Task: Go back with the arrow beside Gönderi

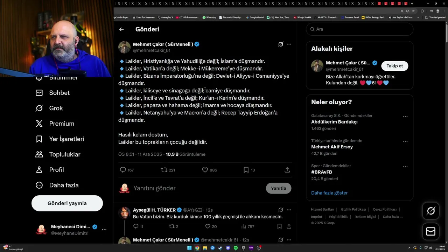Action: [x=121, y=29]
